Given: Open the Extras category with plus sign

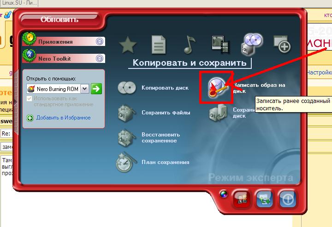Looking at the screenshot, I should [x=282, y=44].
